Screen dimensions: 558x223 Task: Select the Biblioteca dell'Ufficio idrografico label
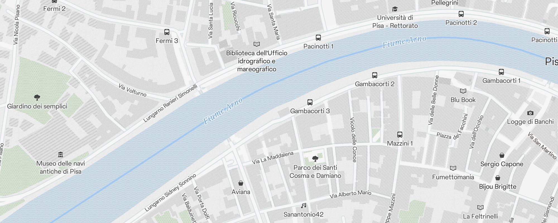[x=257, y=61]
